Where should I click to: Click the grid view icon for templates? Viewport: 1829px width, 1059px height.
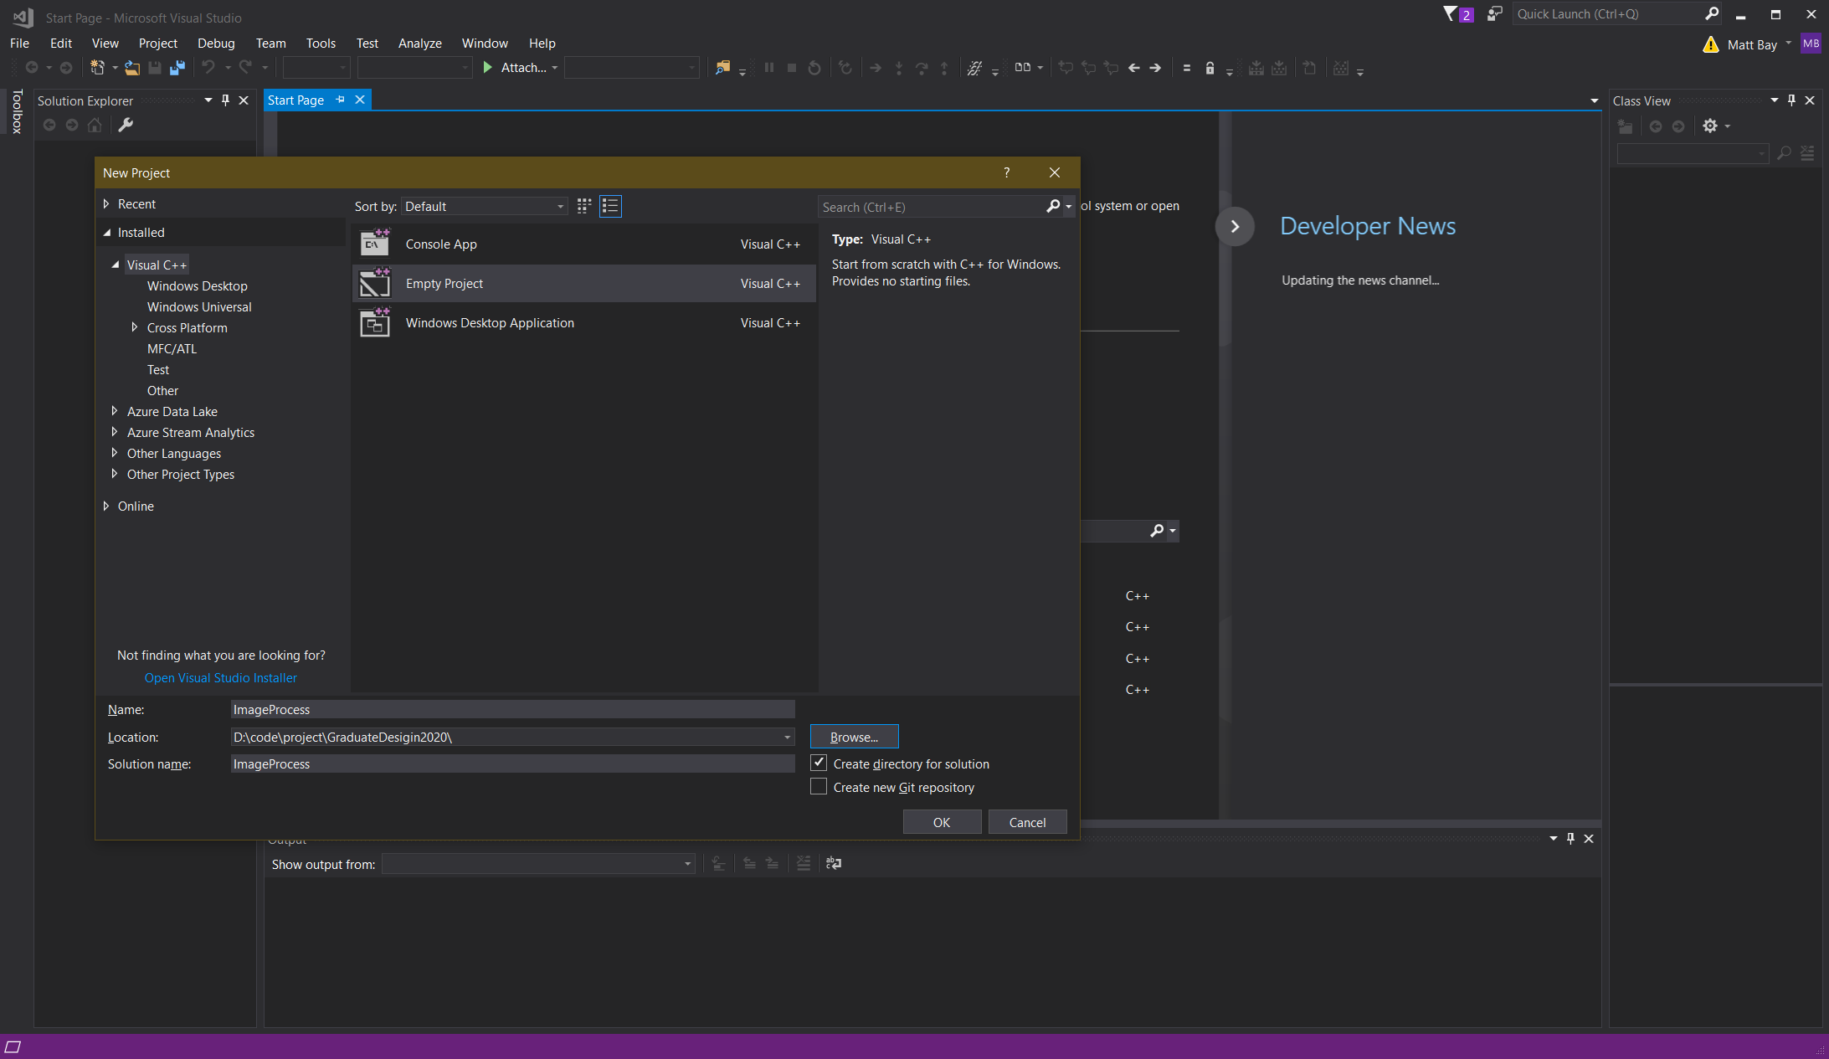583,204
